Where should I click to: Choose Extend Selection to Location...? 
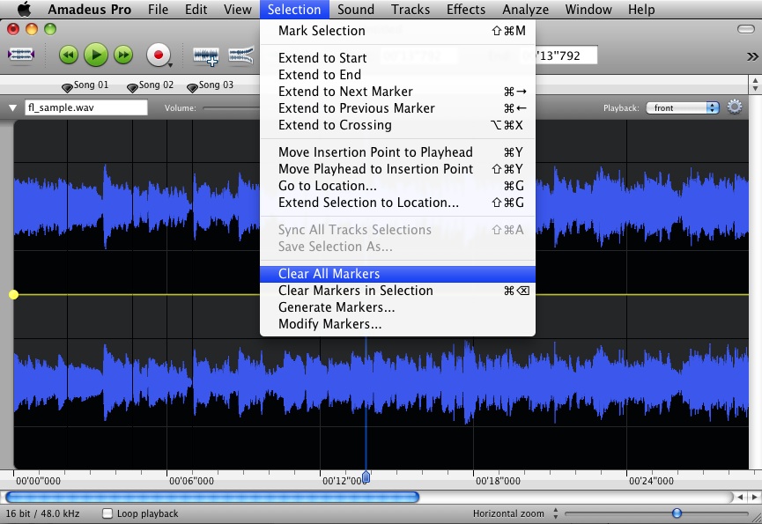pos(397,202)
